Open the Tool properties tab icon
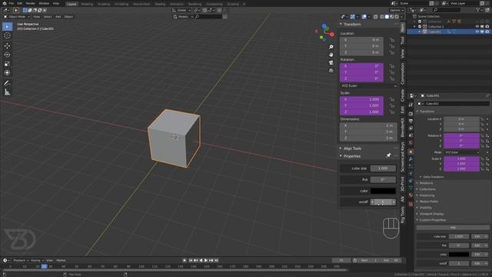 coord(411,105)
